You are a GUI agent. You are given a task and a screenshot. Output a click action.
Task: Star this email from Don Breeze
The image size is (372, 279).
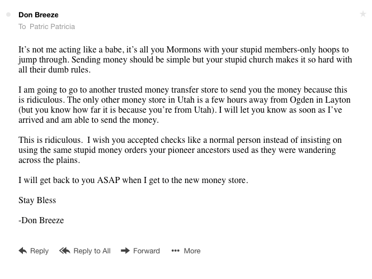point(363,15)
